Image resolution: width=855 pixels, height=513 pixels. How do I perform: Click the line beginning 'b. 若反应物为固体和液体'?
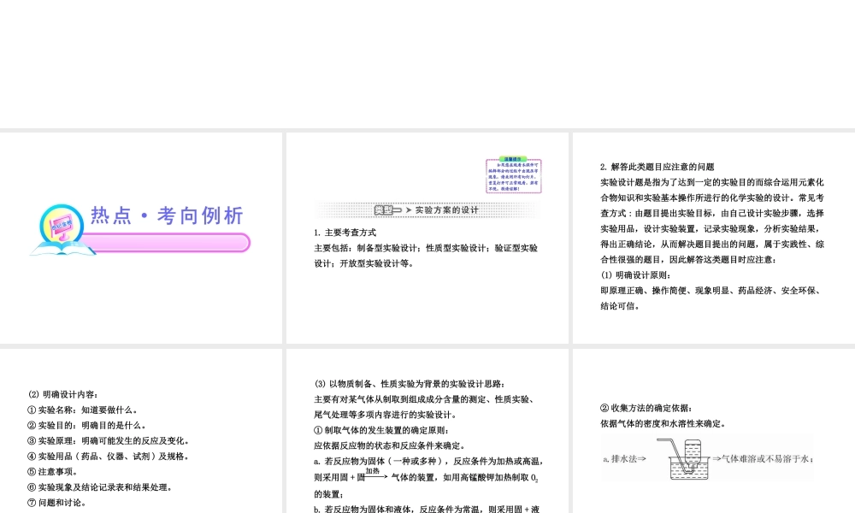[427, 509]
